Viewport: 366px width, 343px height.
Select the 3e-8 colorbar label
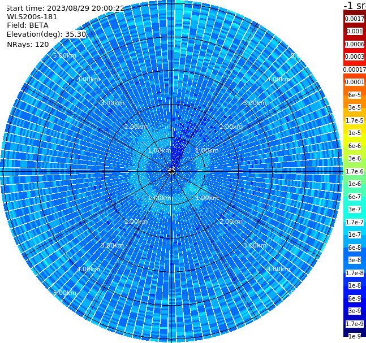pos(354,260)
